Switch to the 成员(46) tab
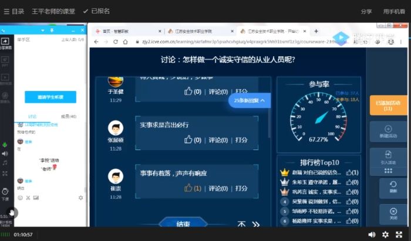411x241 pixels. [x=69, y=116]
